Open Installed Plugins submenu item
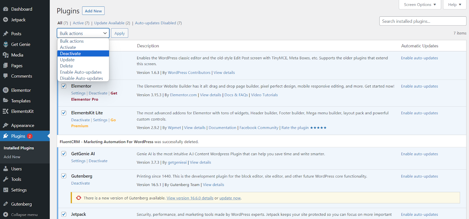469x219 pixels. tap(19, 148)
